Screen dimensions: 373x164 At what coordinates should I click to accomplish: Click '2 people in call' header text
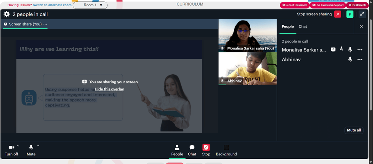[x=30, y=14]
